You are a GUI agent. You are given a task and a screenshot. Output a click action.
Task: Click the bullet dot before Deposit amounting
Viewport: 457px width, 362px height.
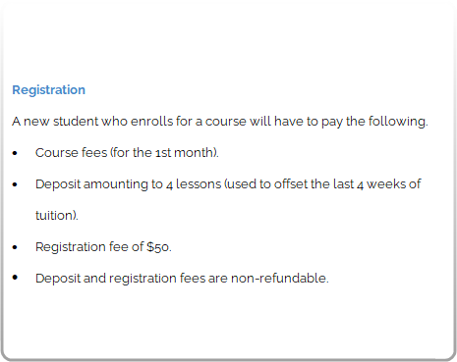tap(15, 184)
